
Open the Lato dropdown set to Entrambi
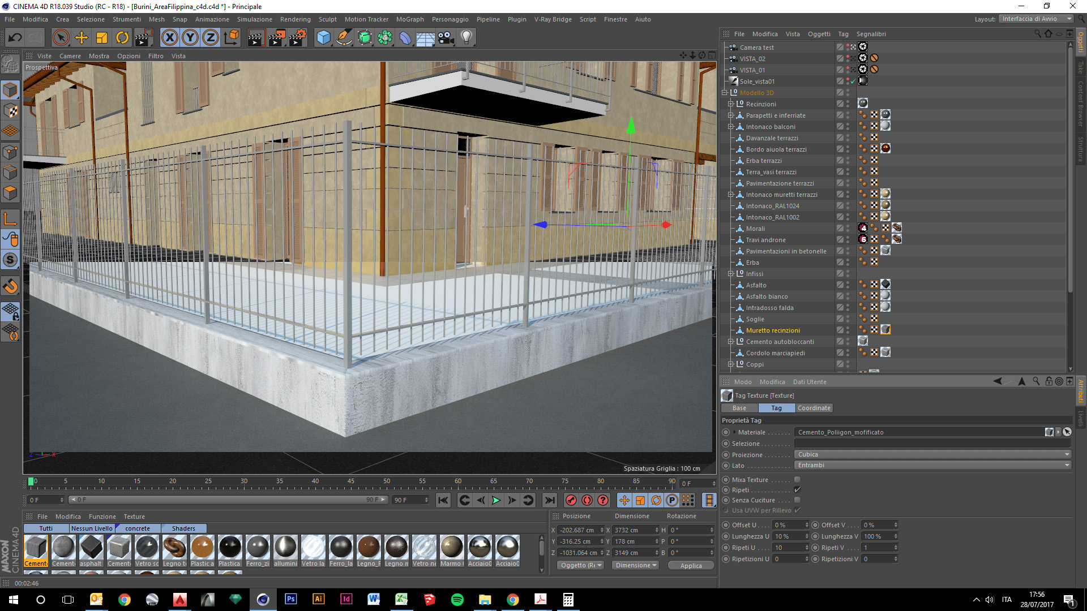click(x=932, y=465)
